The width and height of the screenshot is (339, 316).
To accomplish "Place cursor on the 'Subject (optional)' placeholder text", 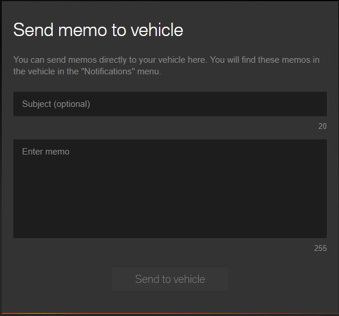I will tap(56, 104).
